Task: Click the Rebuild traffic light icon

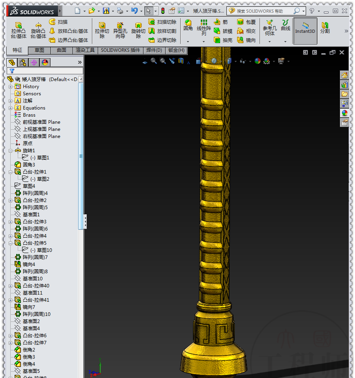Action: tap(163, 11)
